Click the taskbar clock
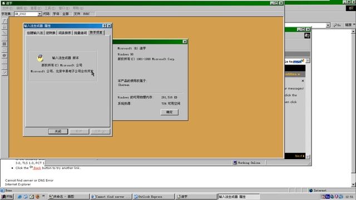 click(x=349, y=197)
